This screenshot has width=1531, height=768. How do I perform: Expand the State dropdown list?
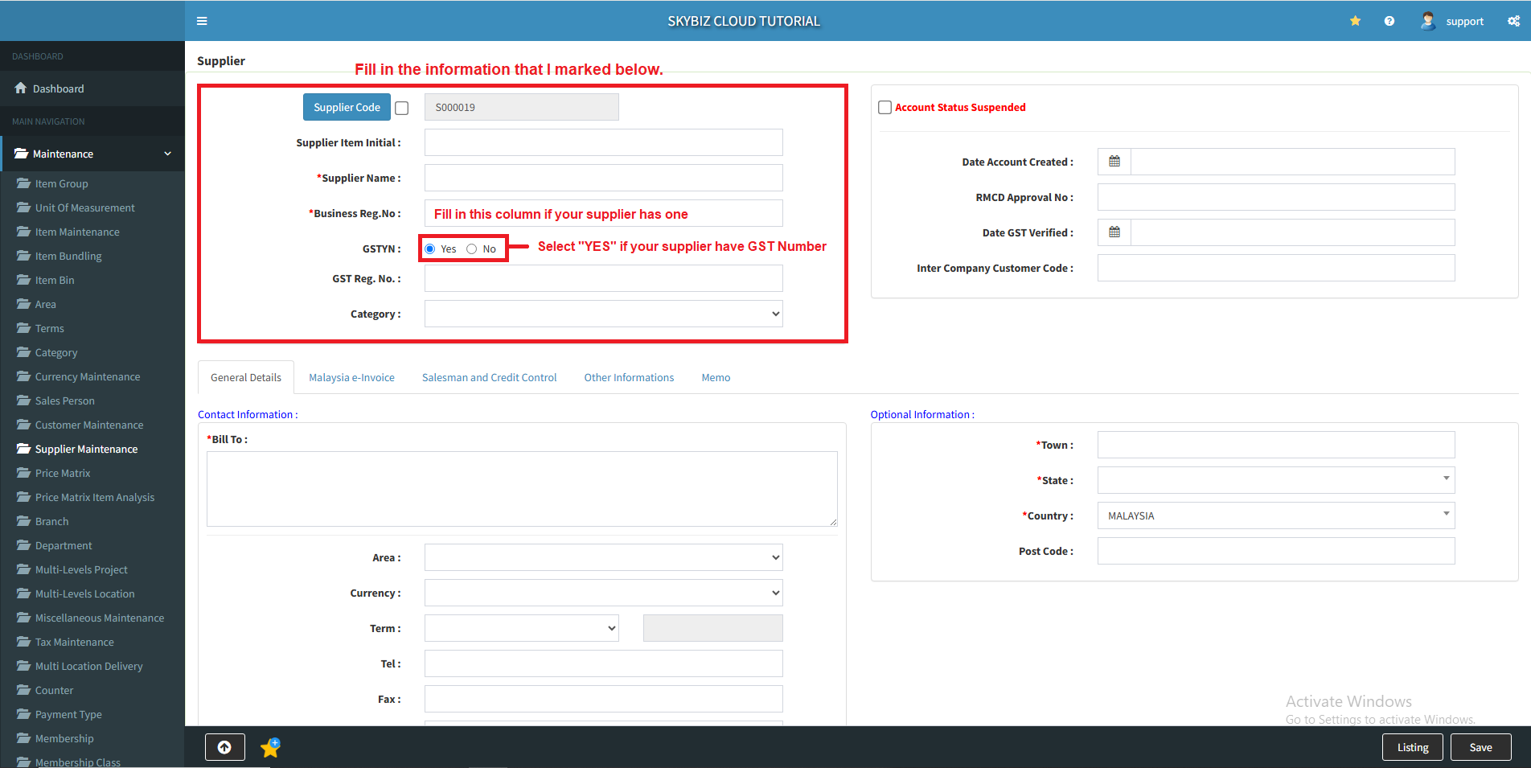pos(1275,480)
